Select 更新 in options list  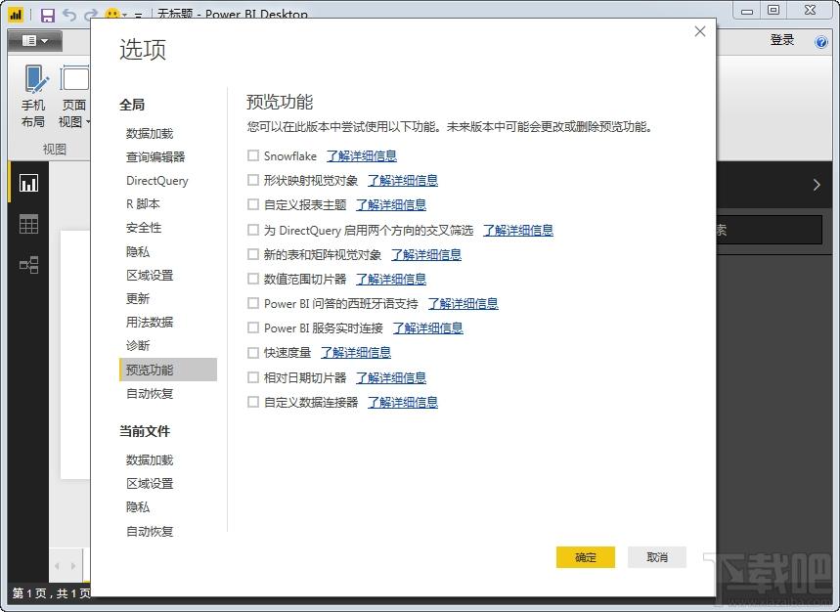[x=138, y=298]
